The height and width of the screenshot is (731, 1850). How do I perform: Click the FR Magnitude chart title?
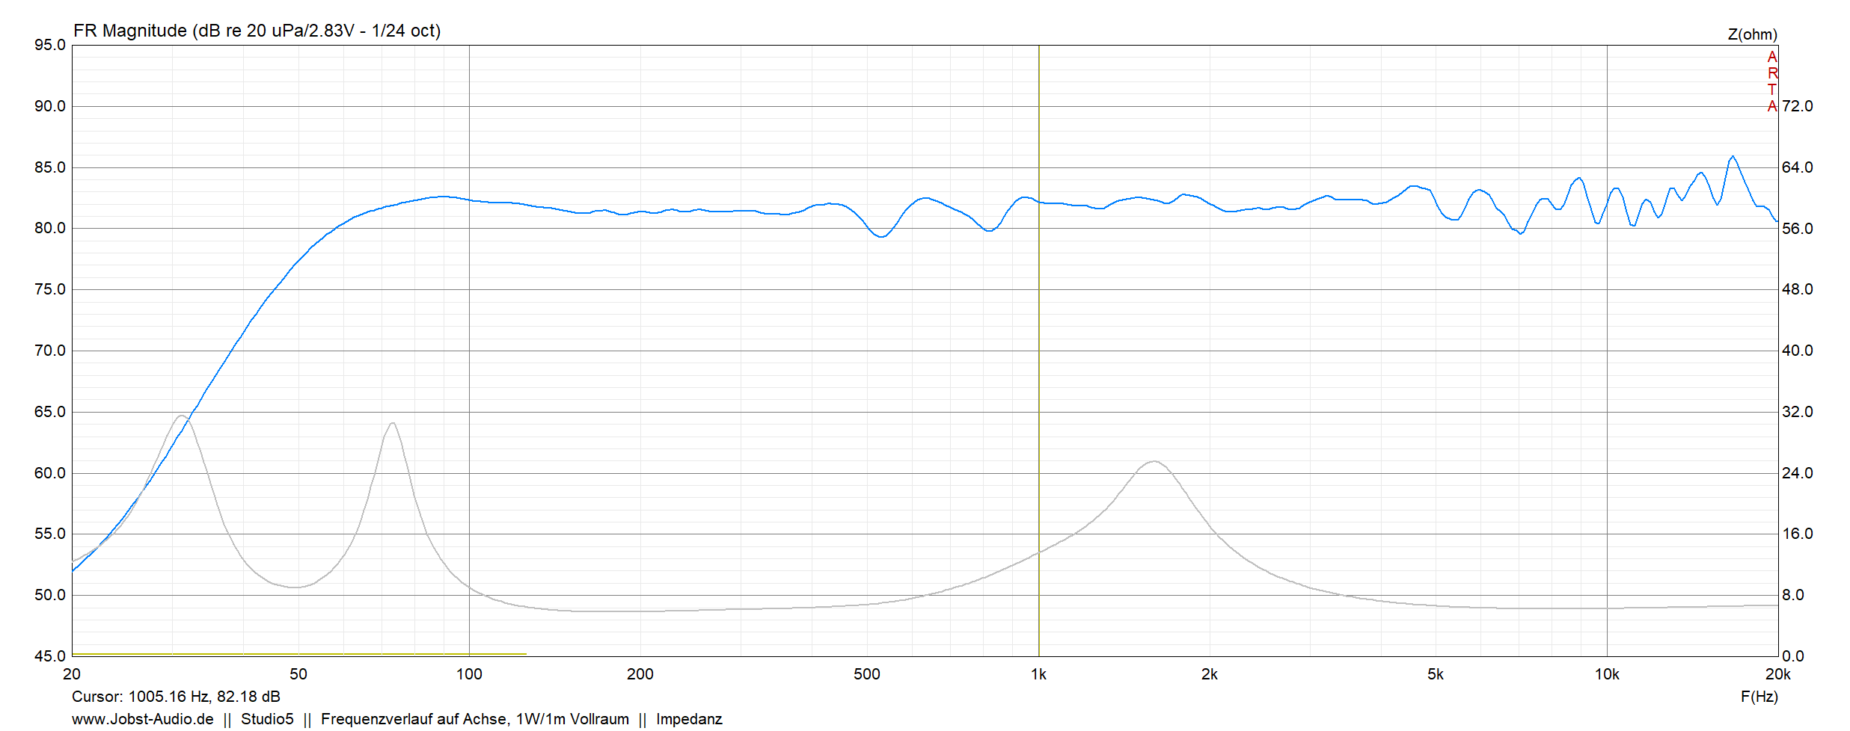point(257,31)
